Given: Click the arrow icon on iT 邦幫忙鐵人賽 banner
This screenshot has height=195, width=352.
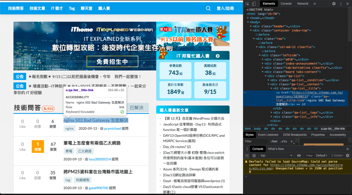Looking at the screenshot, I should pos(218,56).
